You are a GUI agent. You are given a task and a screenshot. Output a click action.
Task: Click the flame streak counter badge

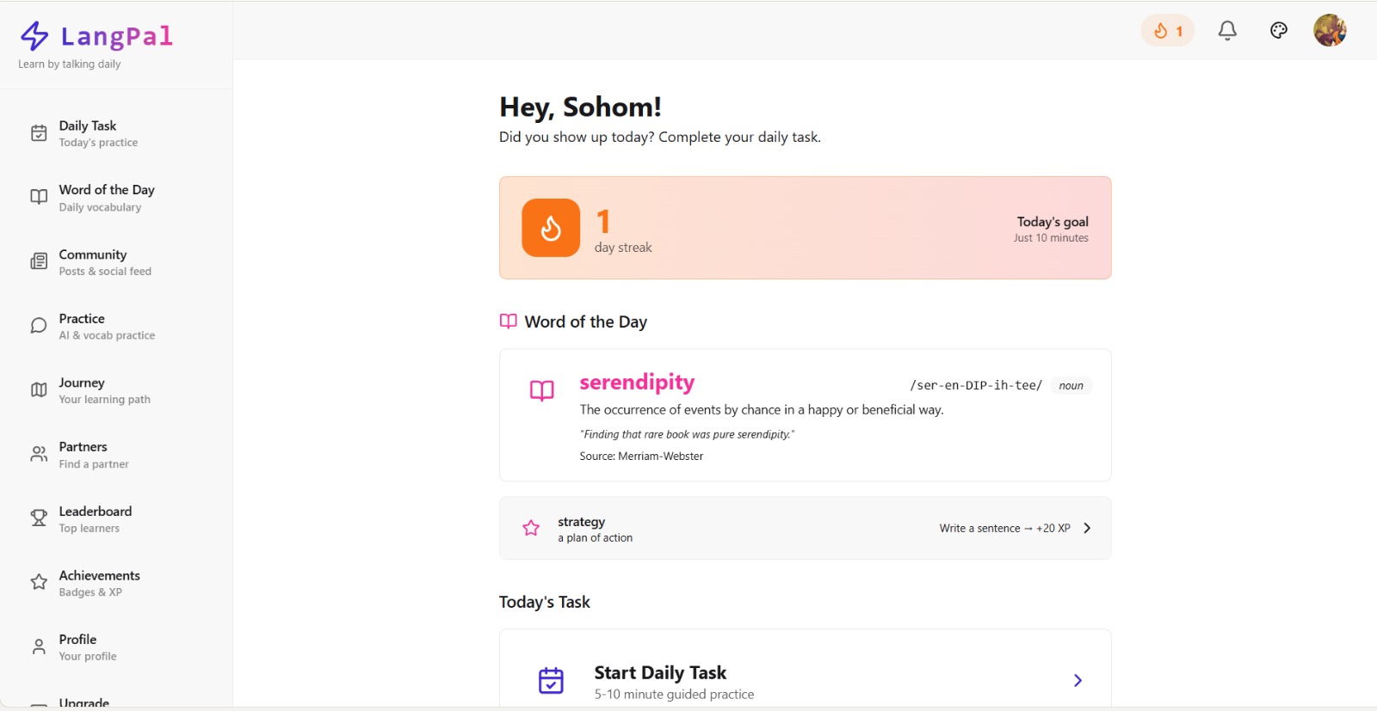1167,30
